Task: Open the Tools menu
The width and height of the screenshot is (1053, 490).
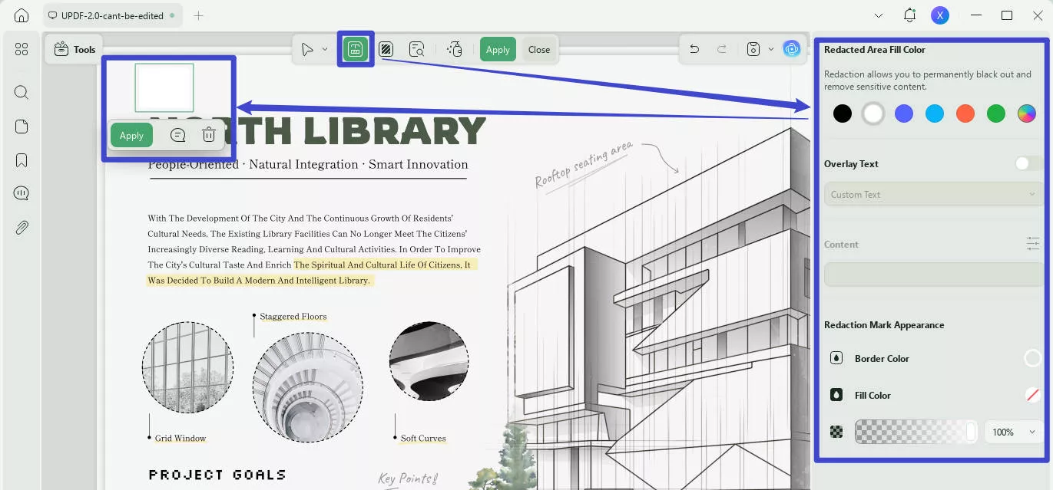Action: (x=75, y=49)
